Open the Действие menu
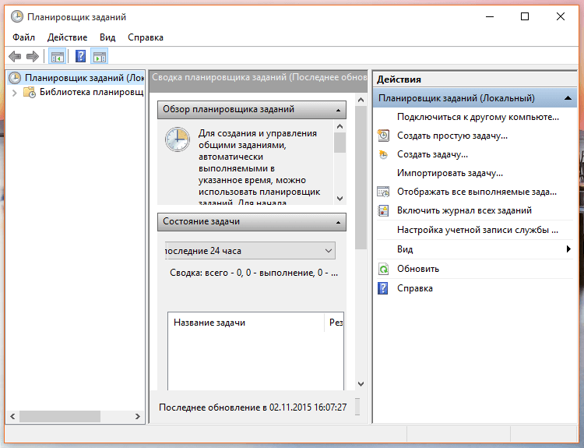 click(x=67, y=37)
